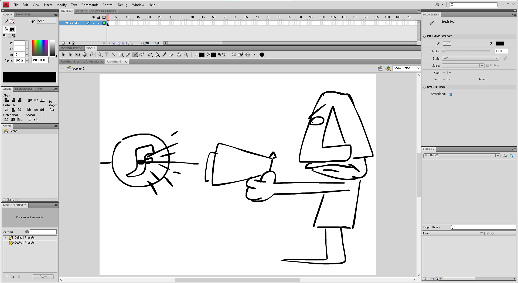Open the color Type dropdown
Screen dimensions: 518x283
pos(46,21)
